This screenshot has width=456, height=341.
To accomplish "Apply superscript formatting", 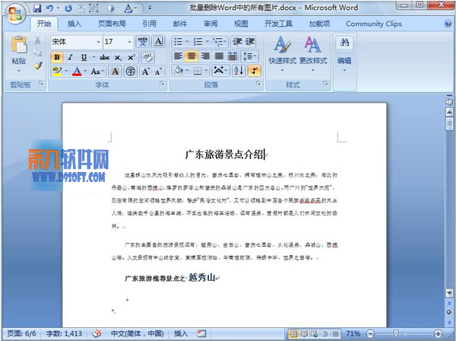I will click(131, 57).
